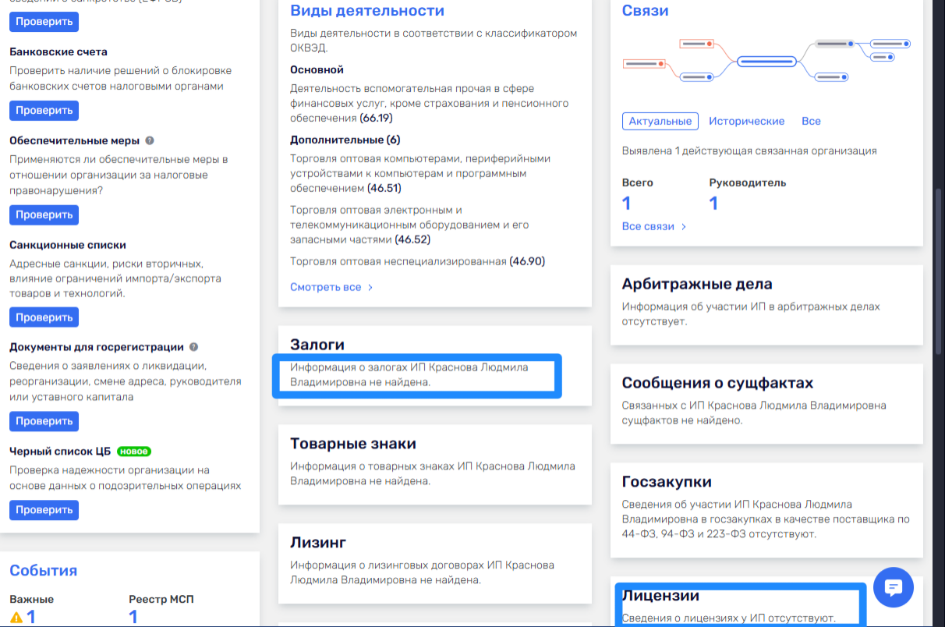Click the Залоги section heading
Image resolution: width=945 pixels, height=627 pixels.
(317, 345)
